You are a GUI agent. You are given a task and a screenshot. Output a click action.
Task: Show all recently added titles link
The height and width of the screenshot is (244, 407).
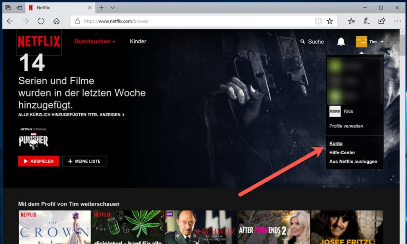pyautogui.click(x=71, y=115)
